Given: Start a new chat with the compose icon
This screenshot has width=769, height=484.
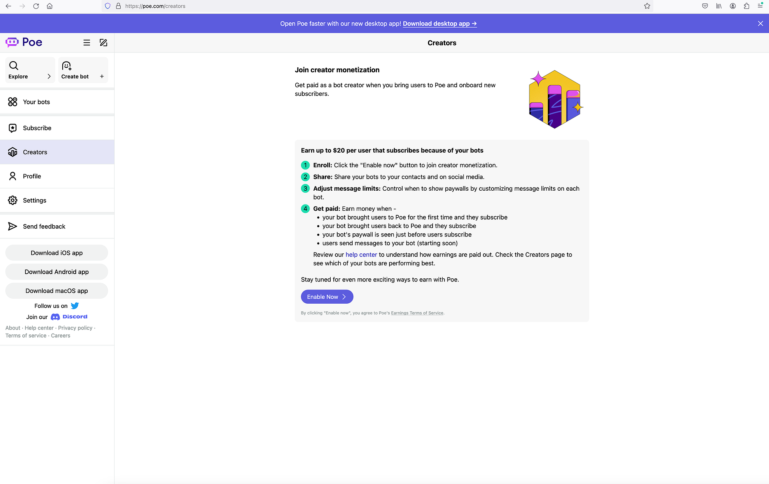Looking at the screenshot, I should 103,43.
